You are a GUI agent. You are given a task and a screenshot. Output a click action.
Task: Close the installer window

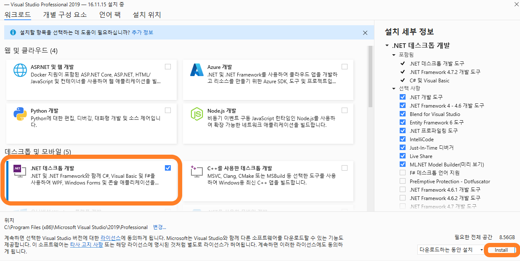[516, 4]
